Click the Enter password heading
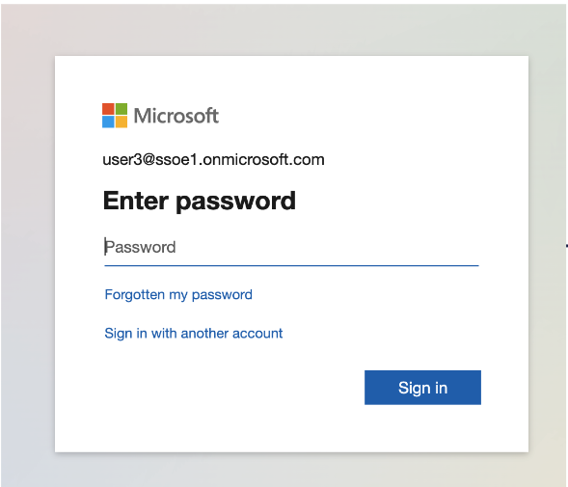568x487 pixels. [200, 202]
